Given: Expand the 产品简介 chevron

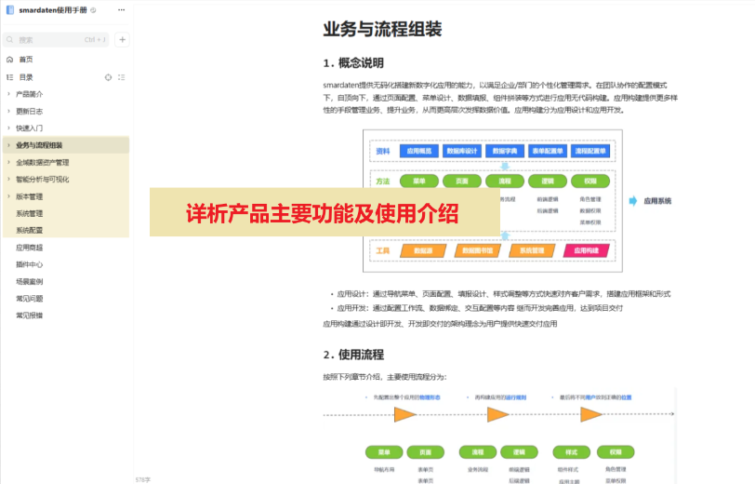Looking at the screenshot, I should point(8,94).
